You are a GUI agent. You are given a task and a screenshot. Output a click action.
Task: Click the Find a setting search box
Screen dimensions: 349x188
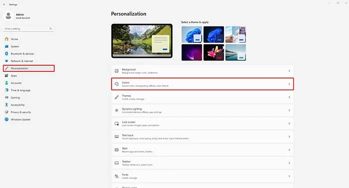pos(28,29)
